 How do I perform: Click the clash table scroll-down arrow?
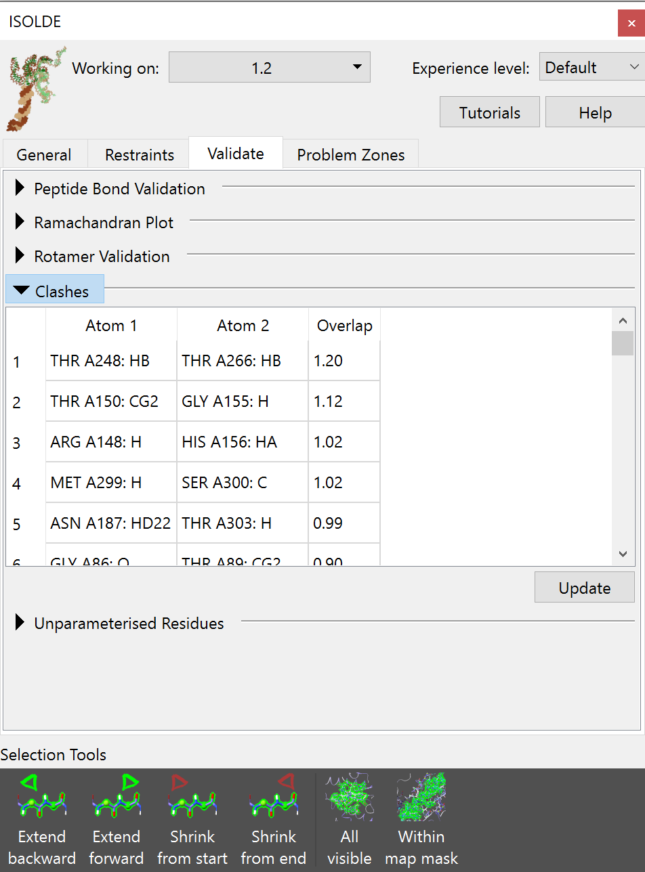623,554
